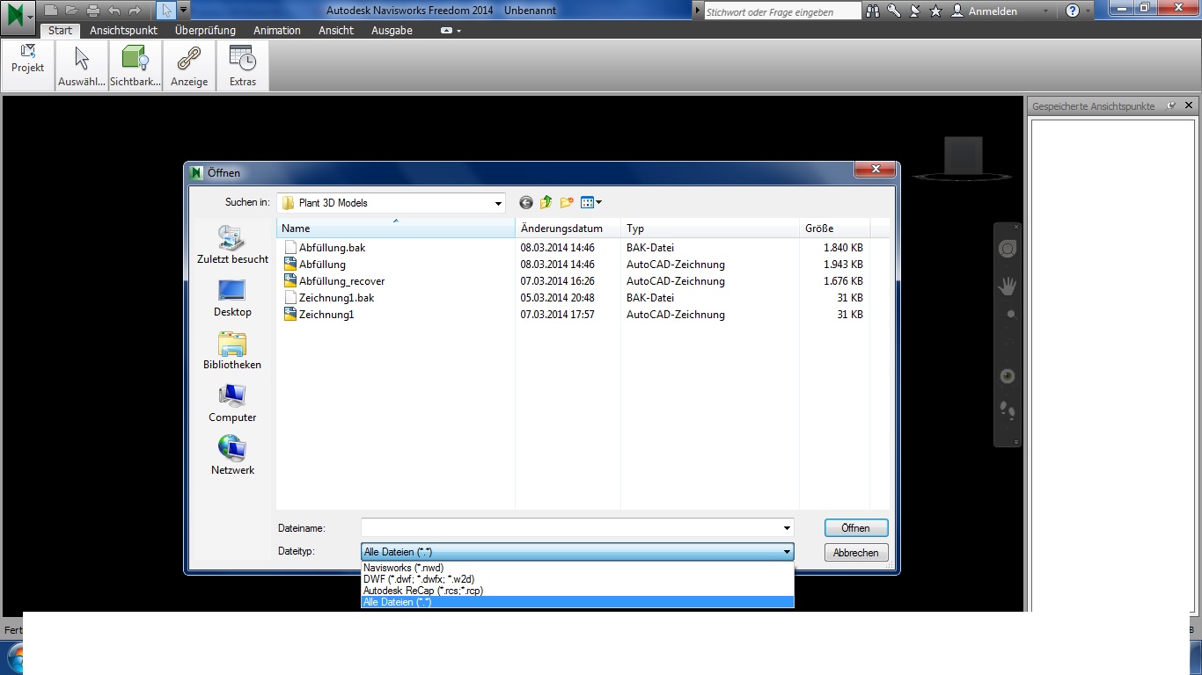Sort files by Änderungsdatum column header
Image resolution: width=1202 pixels, height=675 pixels.
coord(568,229)
